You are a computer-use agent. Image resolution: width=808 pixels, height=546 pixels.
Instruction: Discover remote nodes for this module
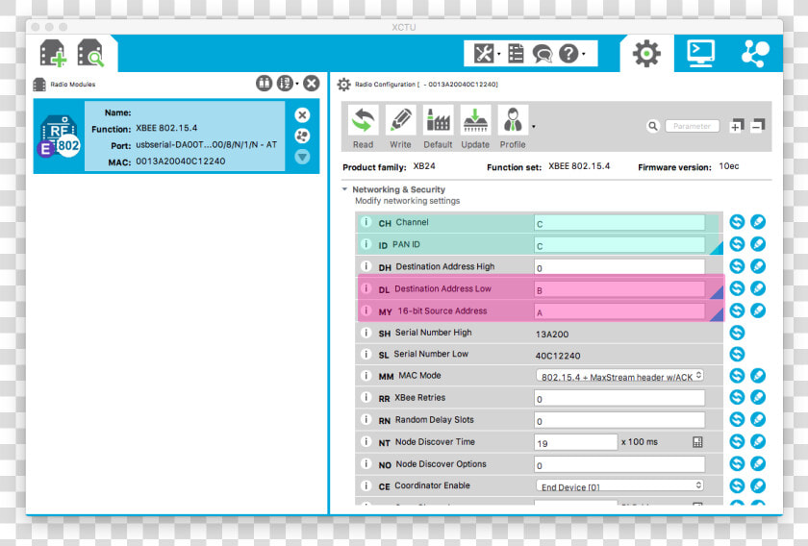click(302, 136)
